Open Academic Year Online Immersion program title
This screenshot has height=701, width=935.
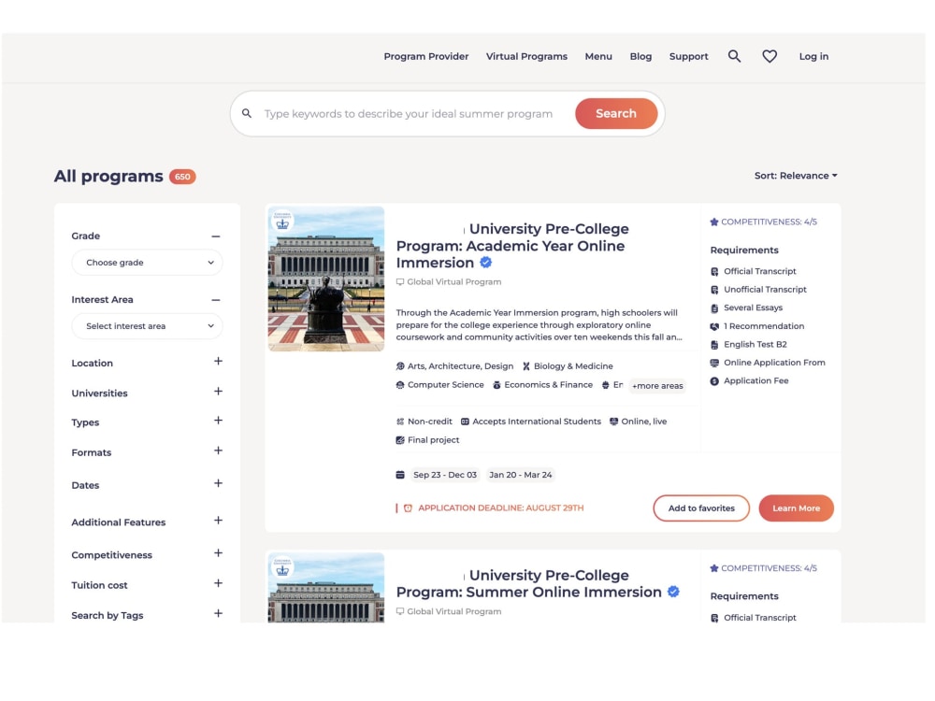512,246
